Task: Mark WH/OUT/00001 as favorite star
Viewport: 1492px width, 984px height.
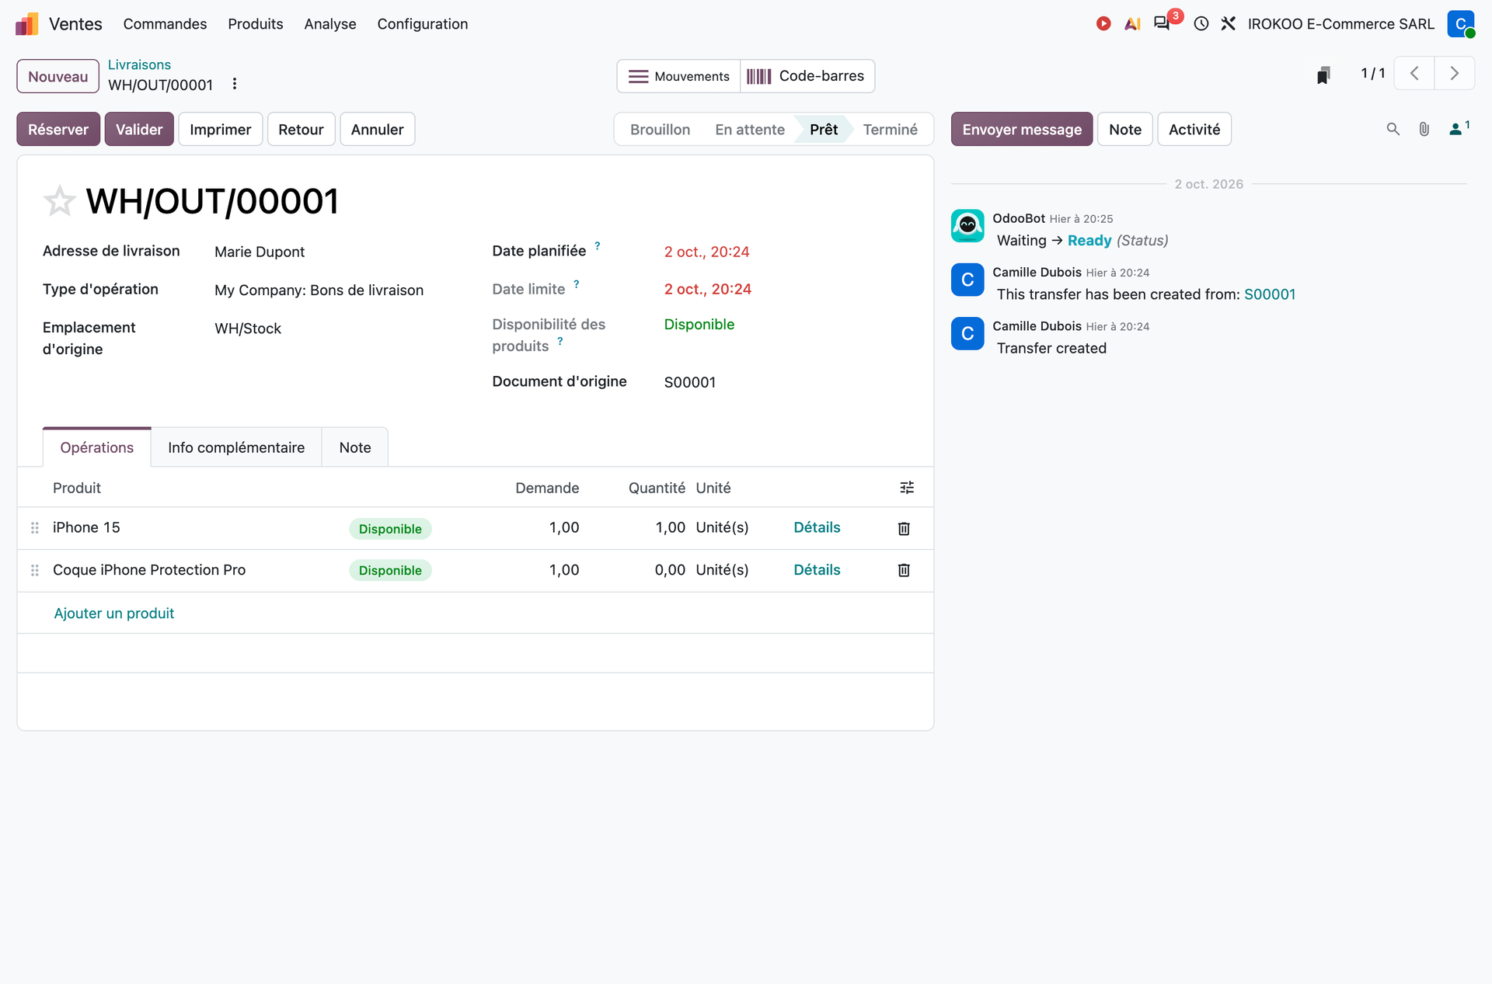Action: tap(59, 201)
